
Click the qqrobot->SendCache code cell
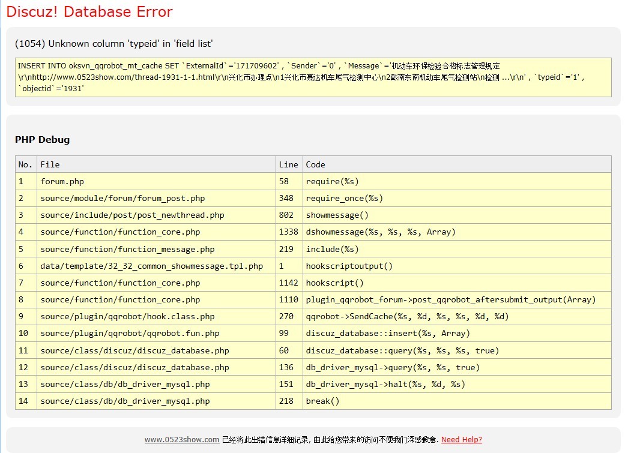click(457, 316)
